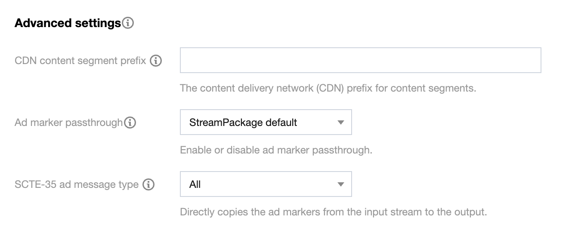575x227 pixels.
Task: Click the CDN content segment prefix info icon
Action: pos(156,61)
